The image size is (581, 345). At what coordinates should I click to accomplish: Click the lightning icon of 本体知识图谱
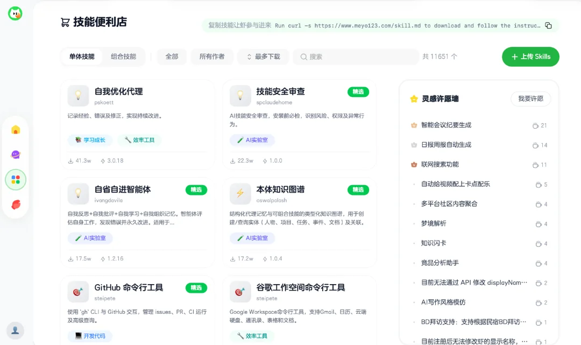pyautogui.click(x=240, y=193)
